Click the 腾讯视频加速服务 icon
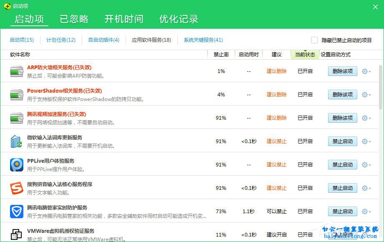The image size is (384, 242). (16, 118)
